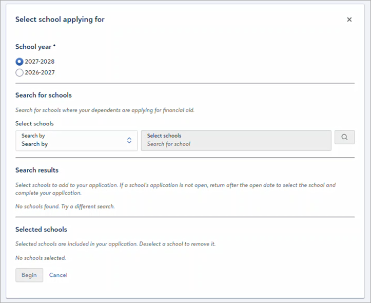Select the 2027-2028 school year

coord(19,62)
